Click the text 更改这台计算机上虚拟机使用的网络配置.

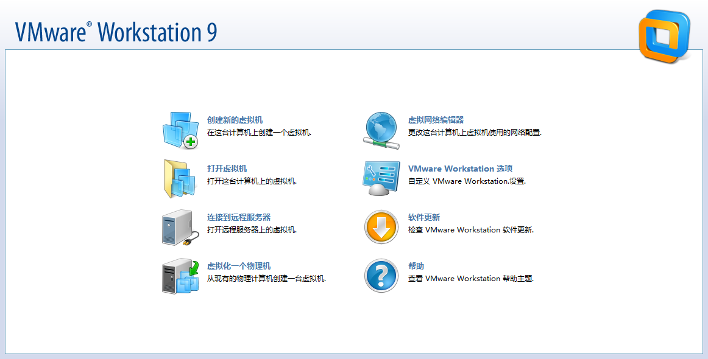[475, 133]
